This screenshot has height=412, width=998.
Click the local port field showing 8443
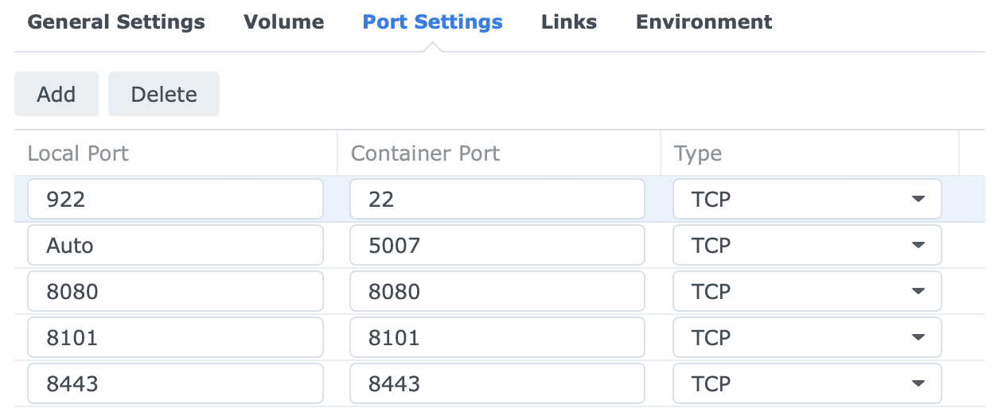[x=175, y=383]
